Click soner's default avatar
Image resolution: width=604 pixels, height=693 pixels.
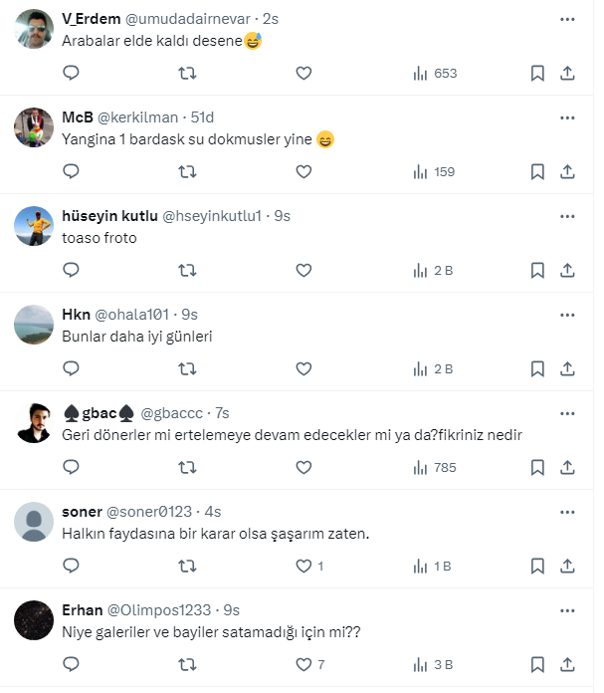click(x=35, y=522)
